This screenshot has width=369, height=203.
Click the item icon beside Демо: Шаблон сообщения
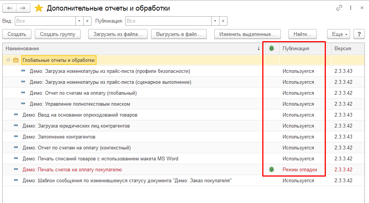pos(16,180)
